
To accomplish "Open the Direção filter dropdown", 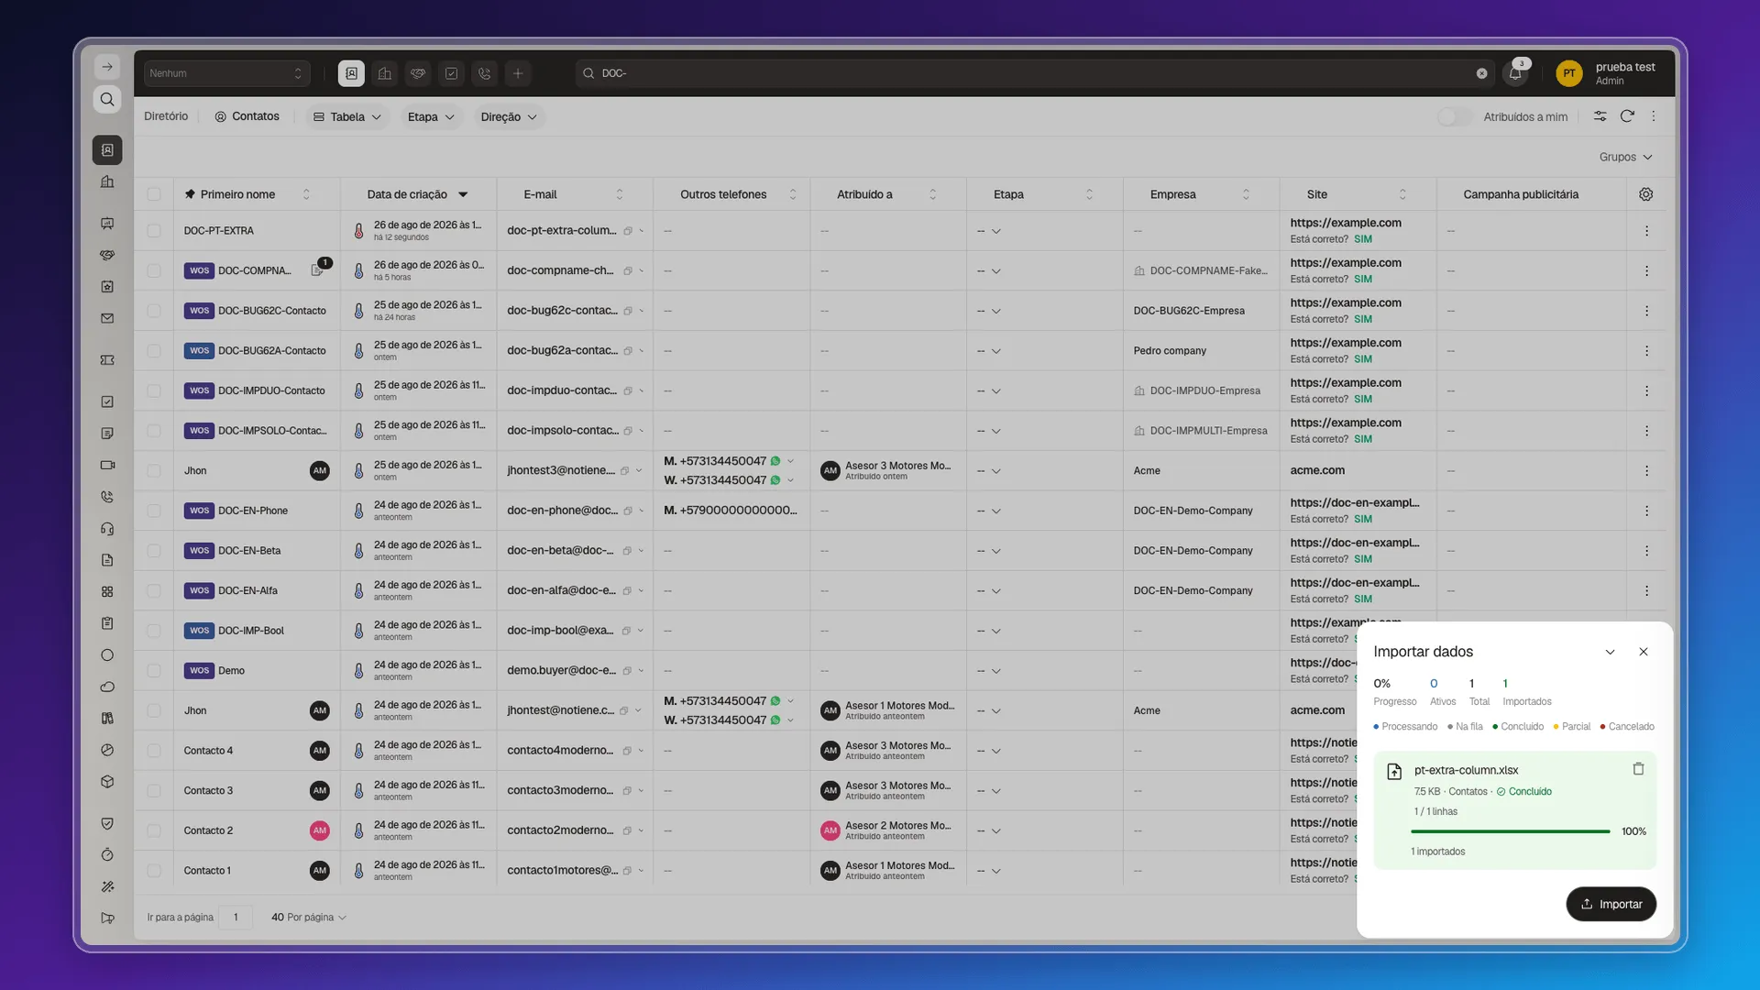I will coord(509,116).
